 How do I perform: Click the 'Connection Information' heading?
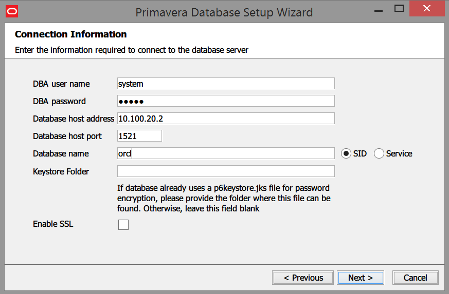point(71,34)
